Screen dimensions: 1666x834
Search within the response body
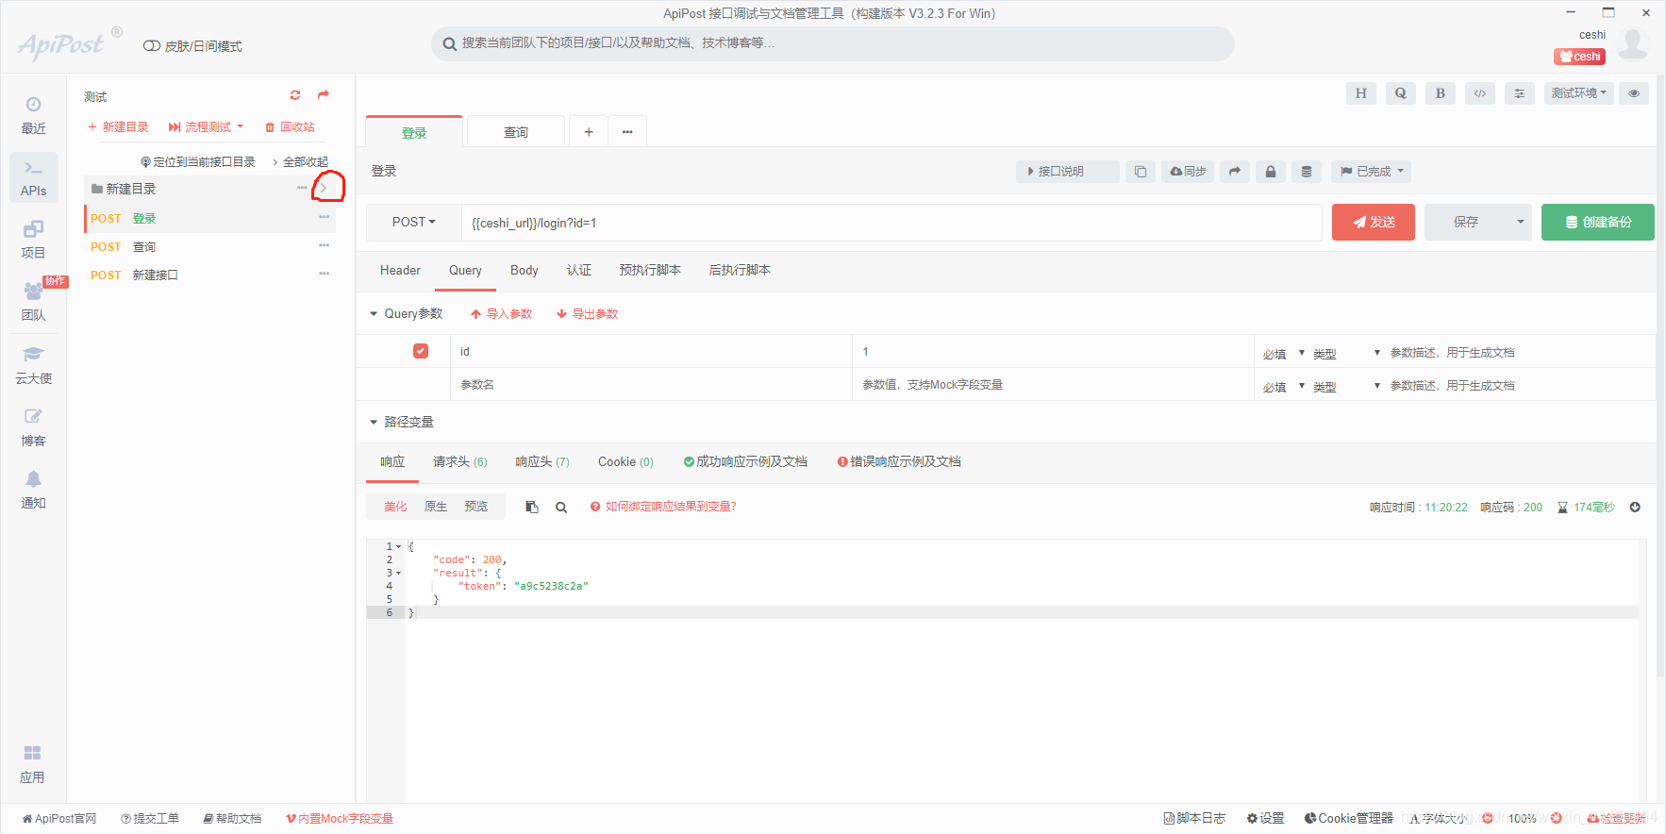pos(561,508)
